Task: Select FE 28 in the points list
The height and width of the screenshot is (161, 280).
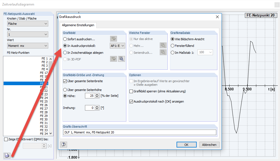Action: point(26,112)
